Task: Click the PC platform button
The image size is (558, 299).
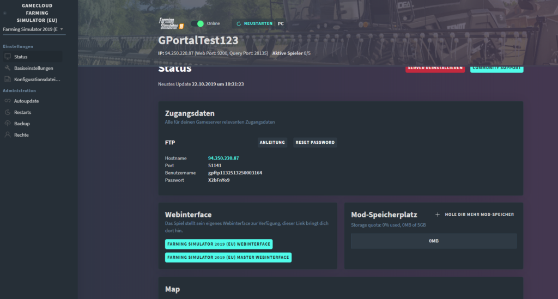Action: pos(281,23)
